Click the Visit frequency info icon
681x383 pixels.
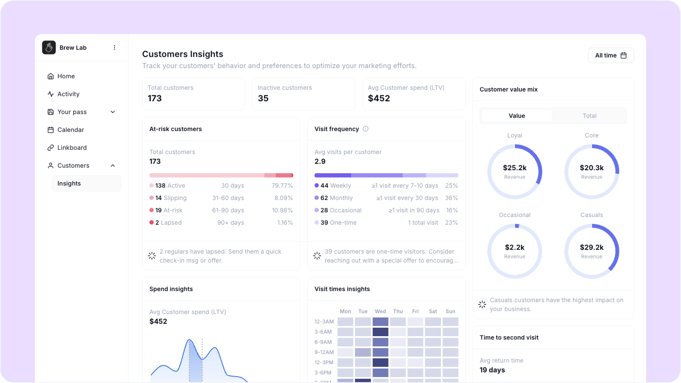(365, 129)
